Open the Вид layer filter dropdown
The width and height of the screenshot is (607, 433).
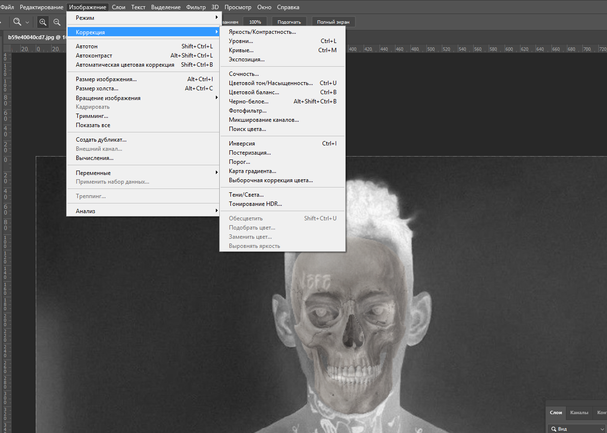coord(577,428)
